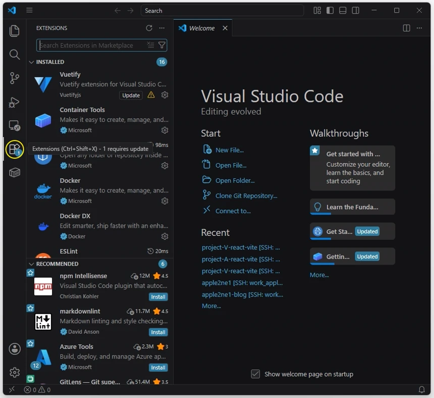Viewport: 434px width, 398px height.
Task: Open the extensions filter funnel
Action: click(x=161, y=45)
